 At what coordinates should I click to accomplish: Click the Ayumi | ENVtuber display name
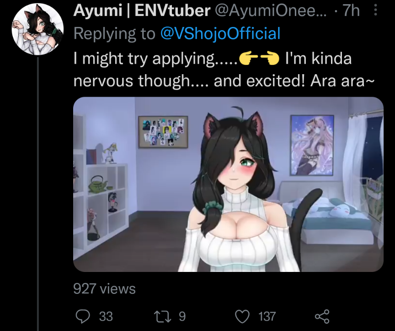click(142, 11)
